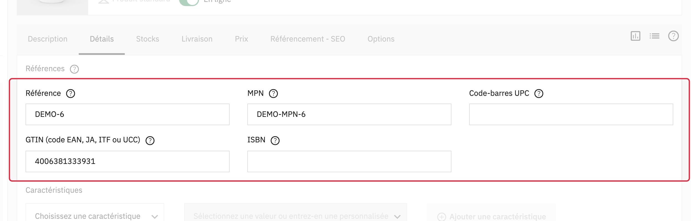The image size is (691, 221).
Task: Focus the GTIN field with 4006381333931
Action: pyautogui.click(x=128, y=161)
